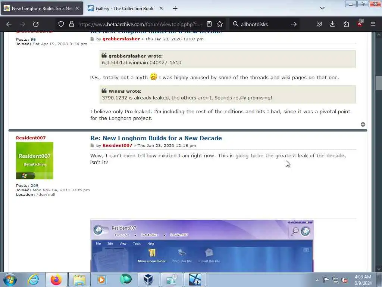Click the post icon beside grabberslasher's byline
This screenshot has width=382, height=287.
tap(92, 39)
